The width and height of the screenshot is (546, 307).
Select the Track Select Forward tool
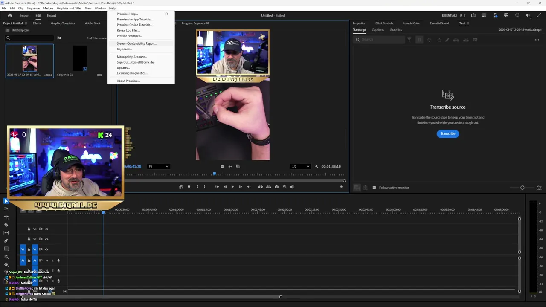[x=6, y=209]
